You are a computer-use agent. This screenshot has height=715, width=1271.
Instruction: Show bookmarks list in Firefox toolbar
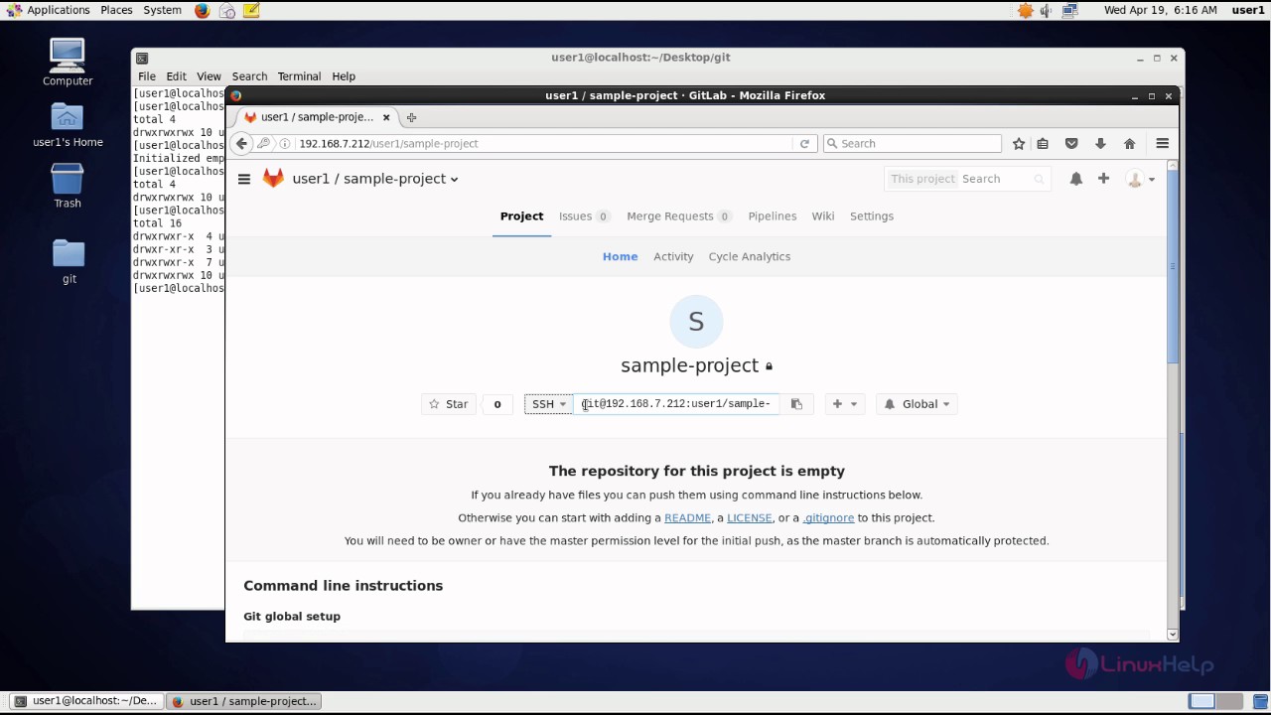coord(1043,143)
